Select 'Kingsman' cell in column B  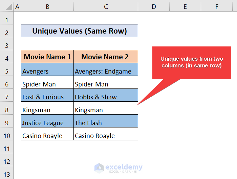[47, 108]
